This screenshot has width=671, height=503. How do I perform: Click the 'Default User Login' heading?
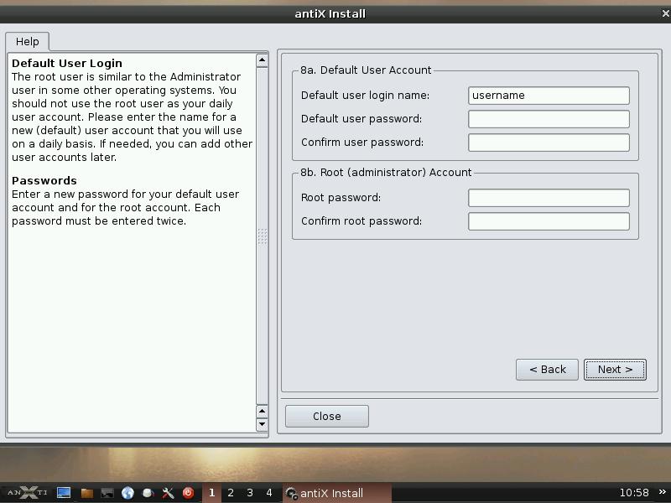pos(67,64)
